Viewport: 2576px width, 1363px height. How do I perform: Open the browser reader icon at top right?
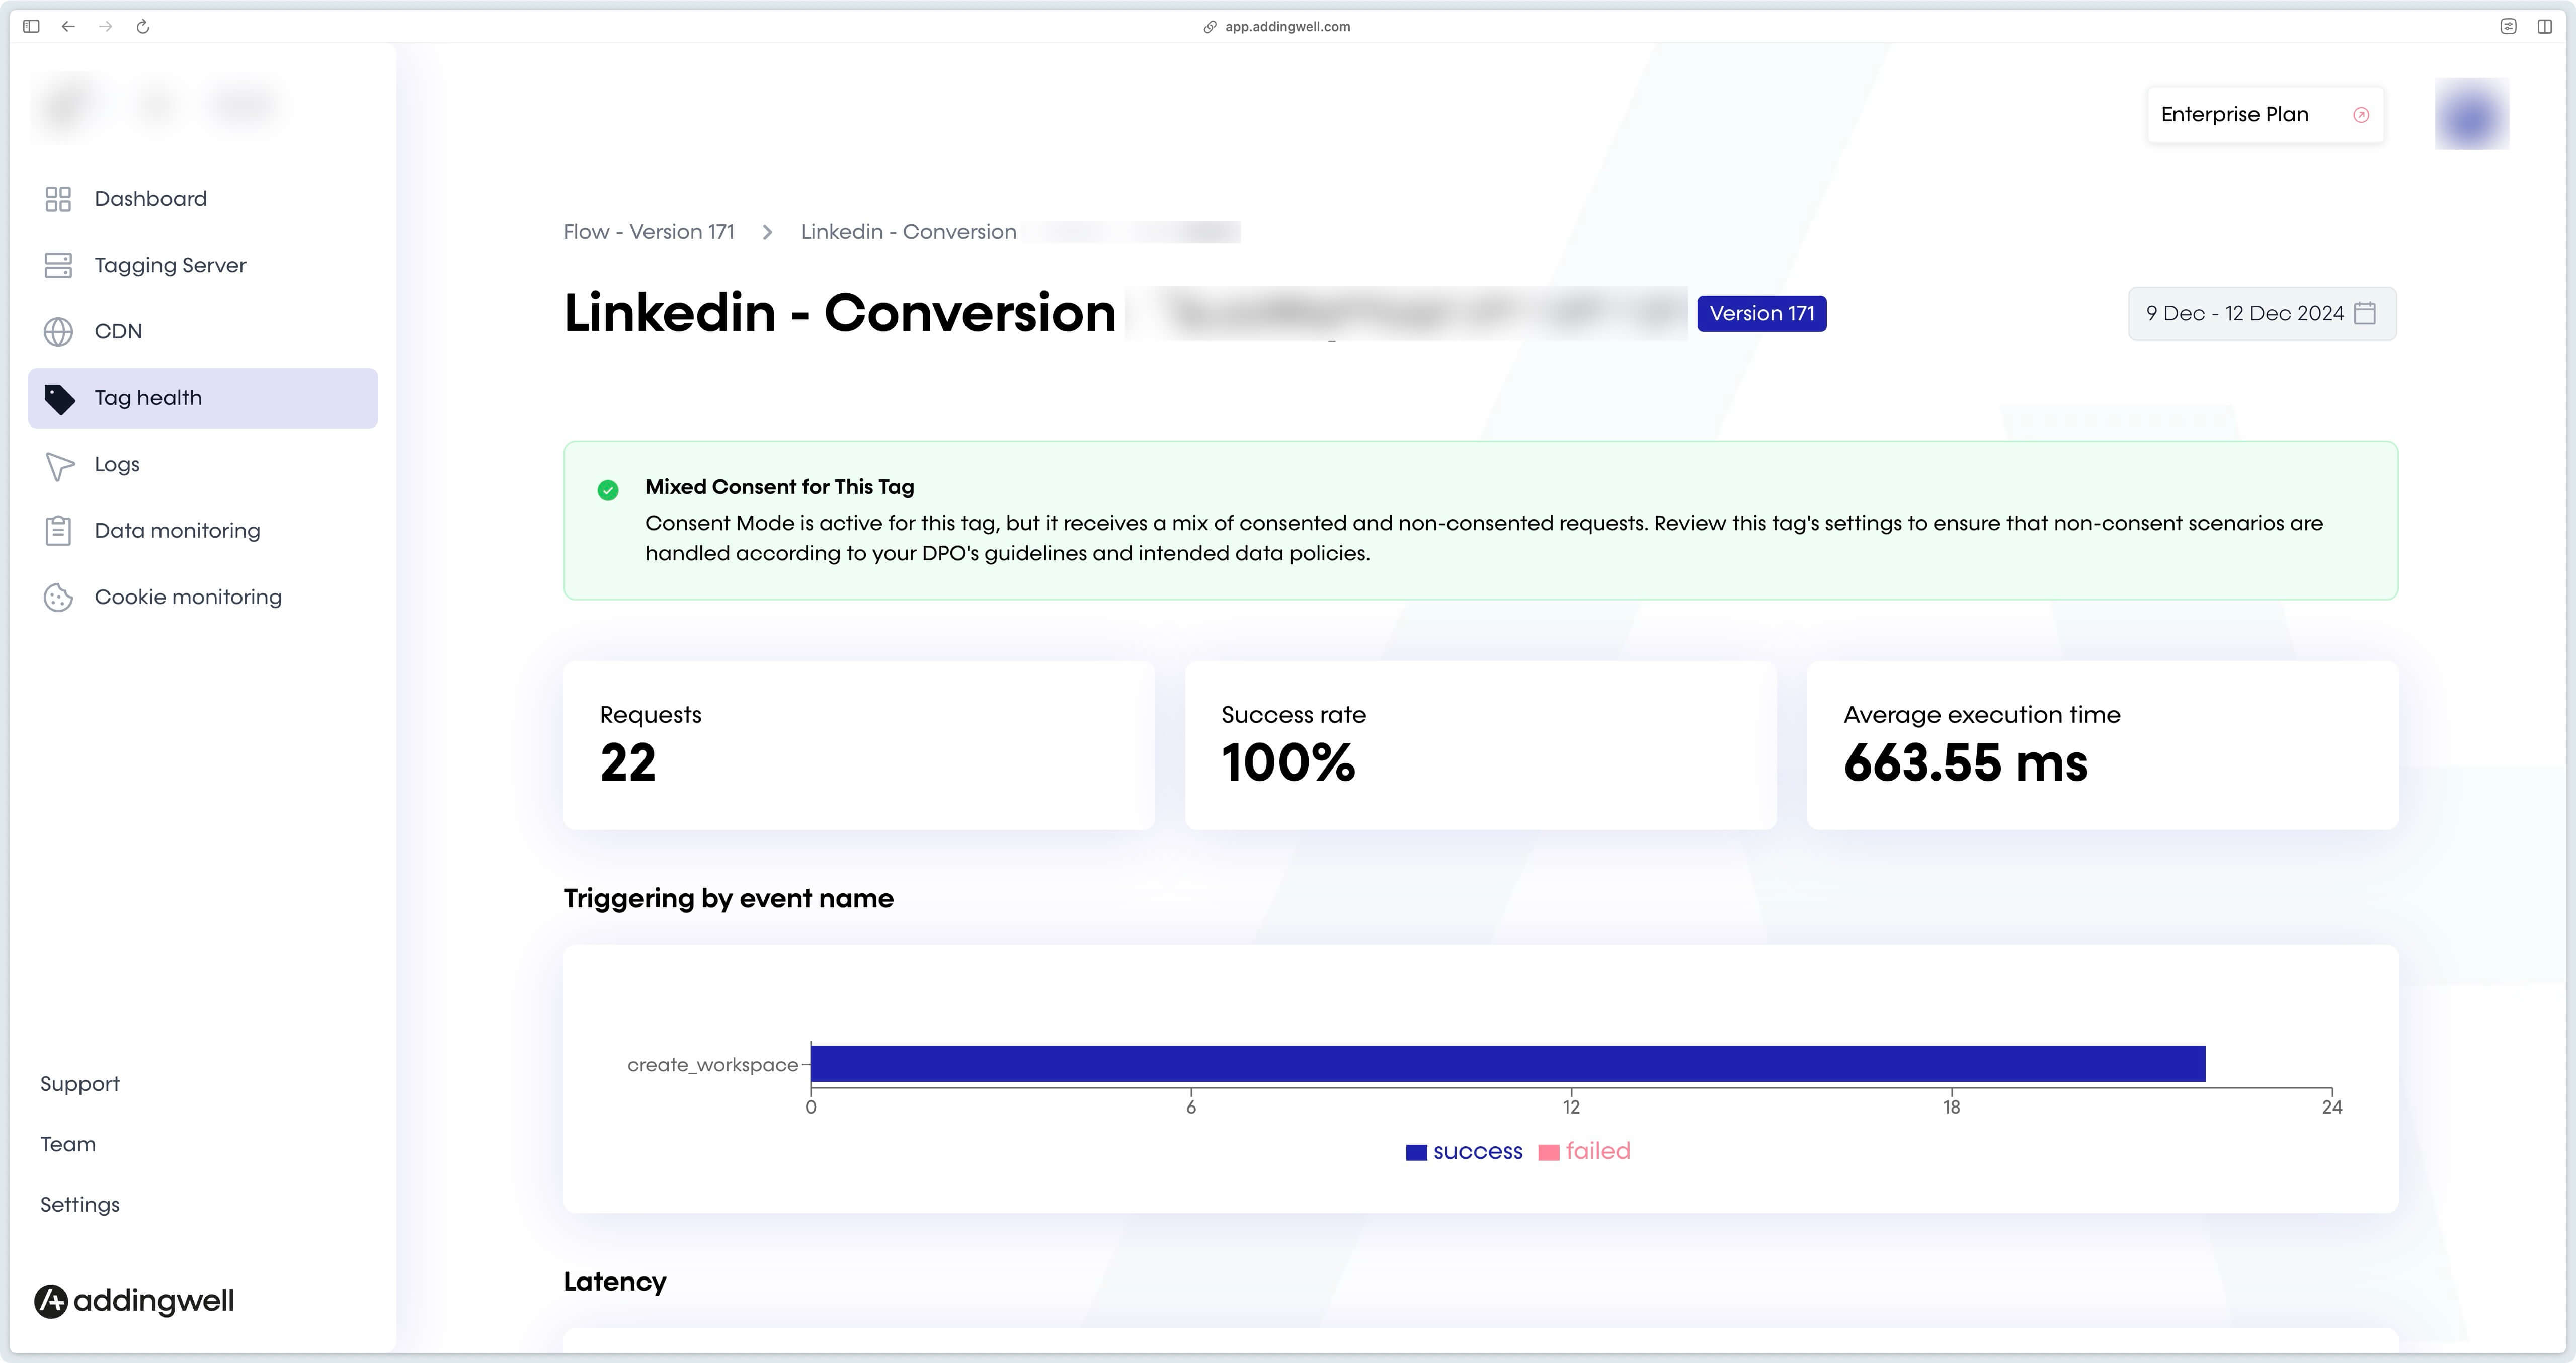[x=2508, y=26]
